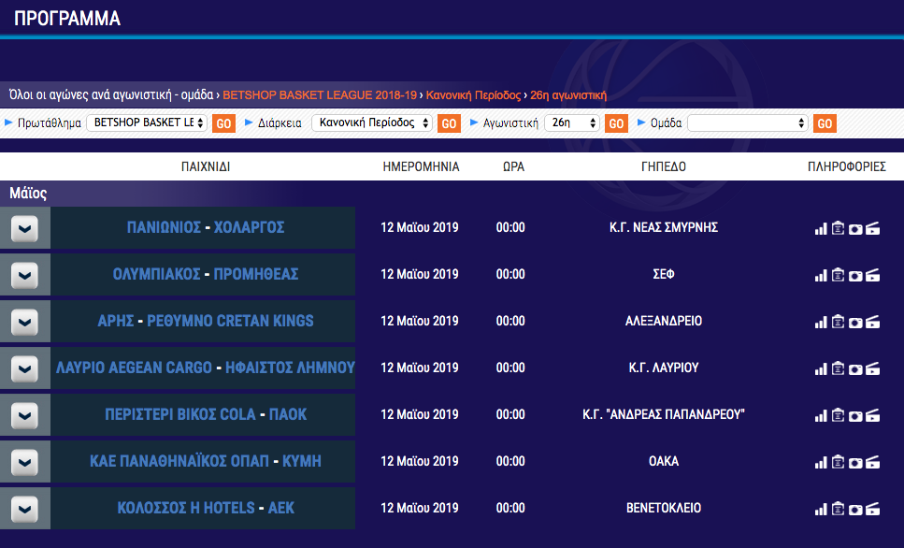The image size is (904, 548).
Task: Open the empty Ομάδα dropdown
Action: pyautogui.click(x=748, y=123)
